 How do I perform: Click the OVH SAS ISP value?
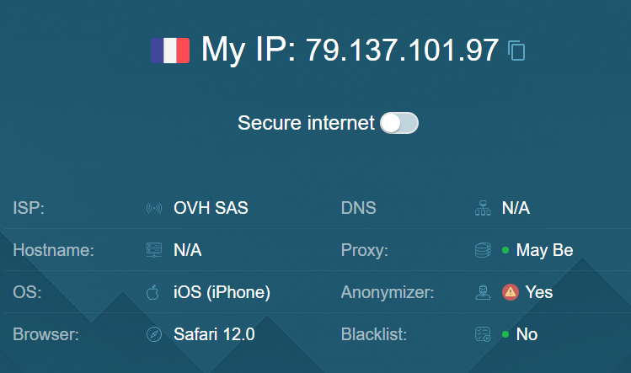(211, 208)
